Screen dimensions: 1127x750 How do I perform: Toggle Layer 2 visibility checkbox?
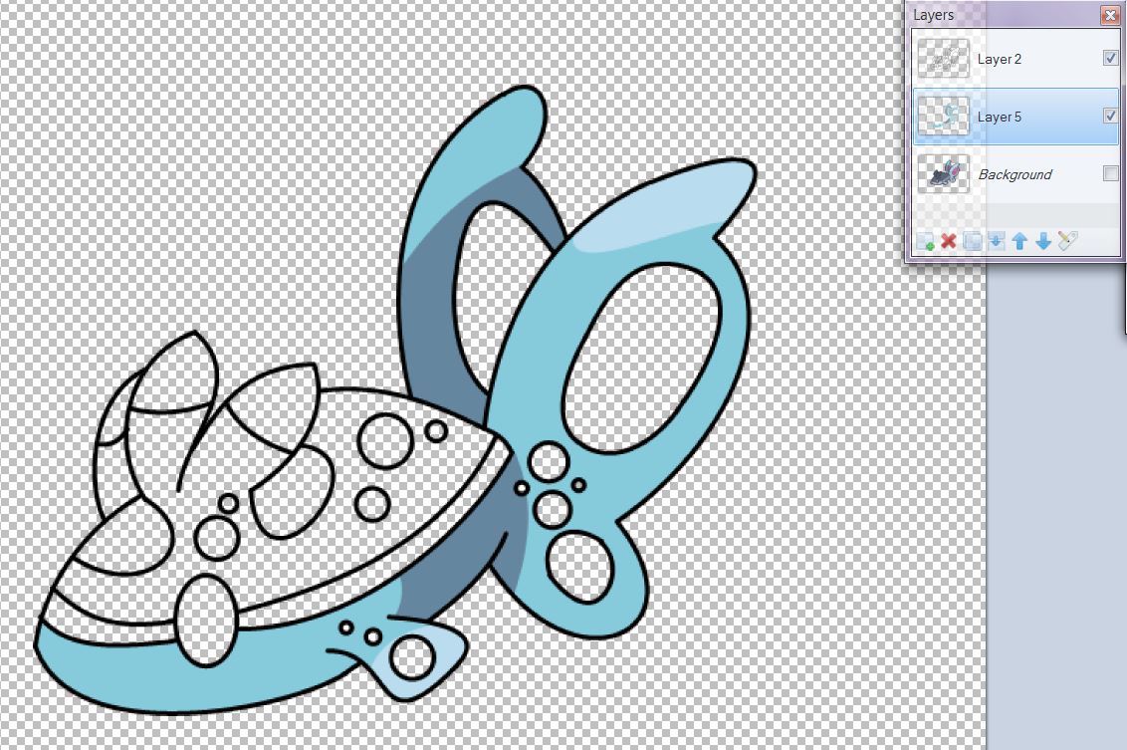1110,58
